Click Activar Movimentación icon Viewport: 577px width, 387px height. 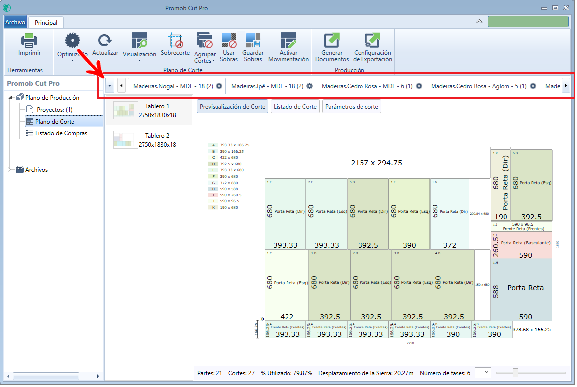pyautogui.click(x=288, y=40)
